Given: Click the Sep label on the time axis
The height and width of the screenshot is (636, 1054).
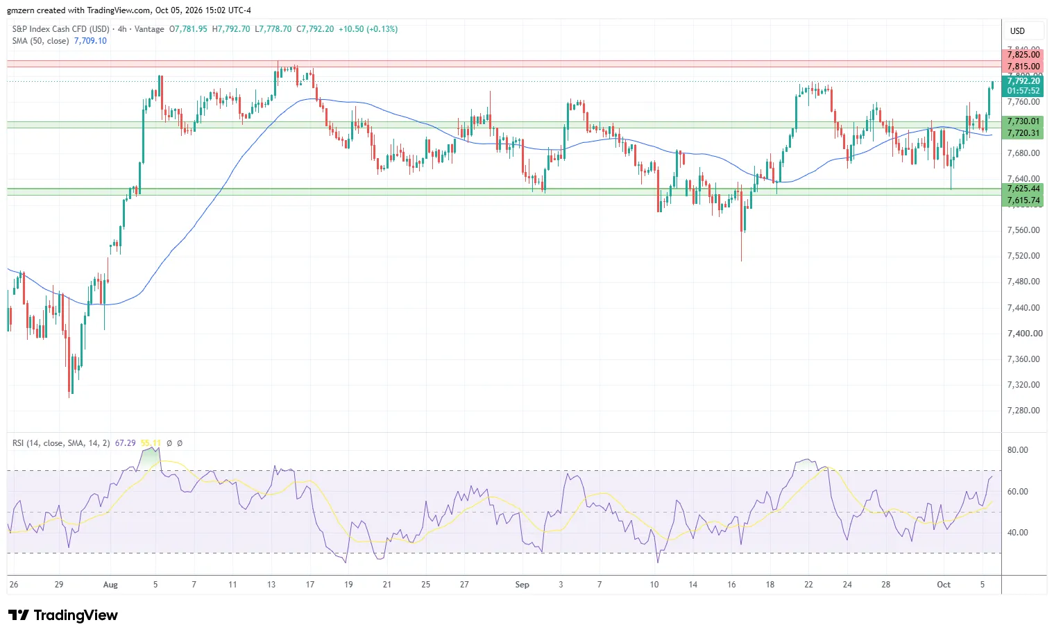Looking at the screenshot, I should tap(522, 585).
